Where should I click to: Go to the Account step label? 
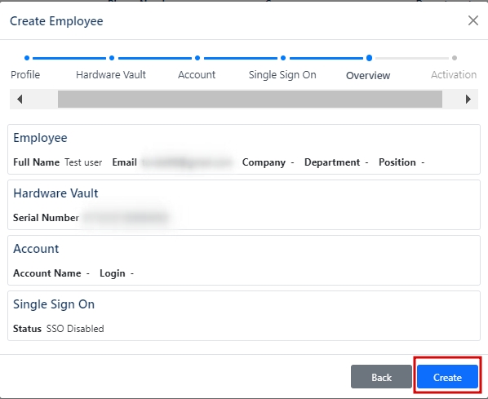point(197,75)
